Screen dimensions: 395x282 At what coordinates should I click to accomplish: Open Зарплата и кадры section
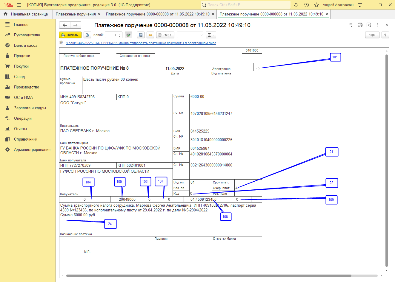(28, 108)
